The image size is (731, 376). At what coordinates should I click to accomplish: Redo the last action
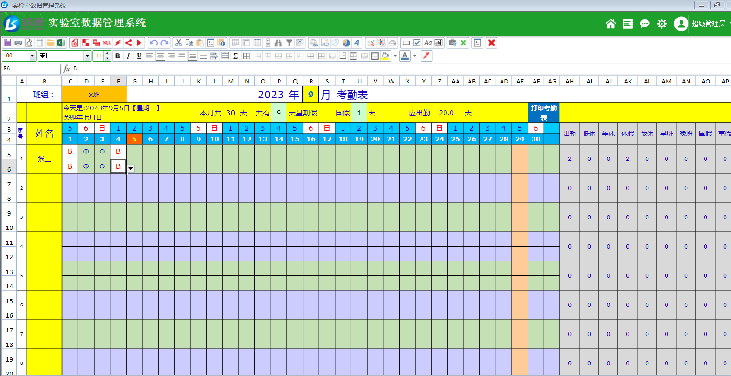coord(165,43)
